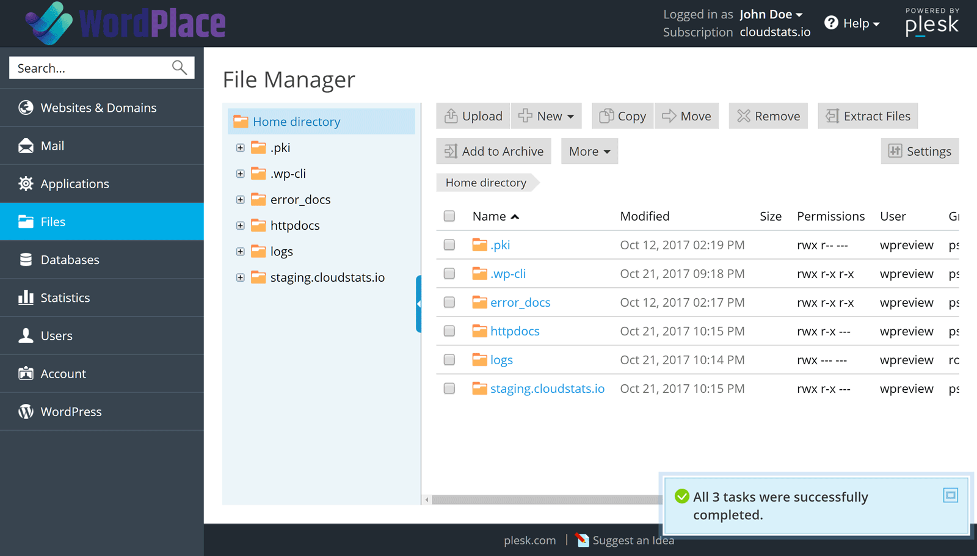
Task: Open the WordPress section from the sidebar
Action: [x=71, y=411]
